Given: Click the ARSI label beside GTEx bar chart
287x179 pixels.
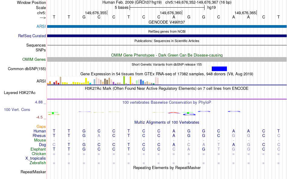Looking at the screenshot, I should 41,81.
